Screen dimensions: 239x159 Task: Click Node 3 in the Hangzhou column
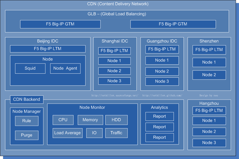209,143
